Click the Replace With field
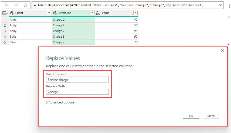The image size is (231, 133). coord(77,92)
